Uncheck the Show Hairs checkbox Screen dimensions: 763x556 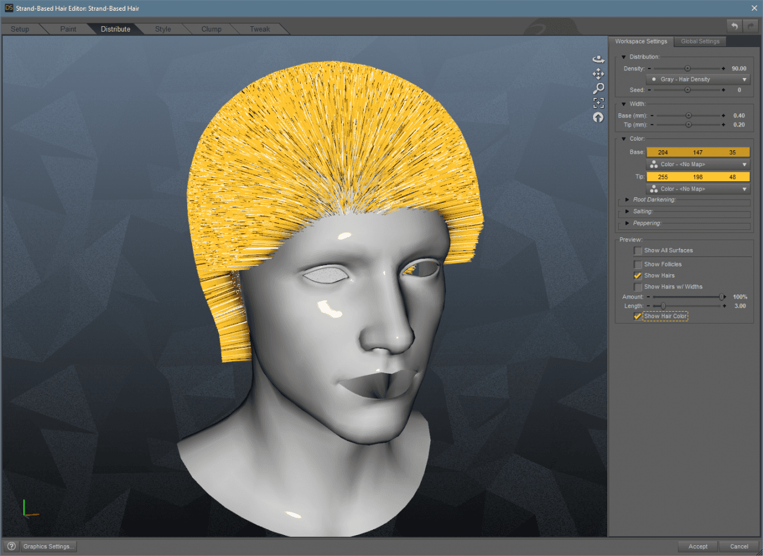(x=638, y=275)
